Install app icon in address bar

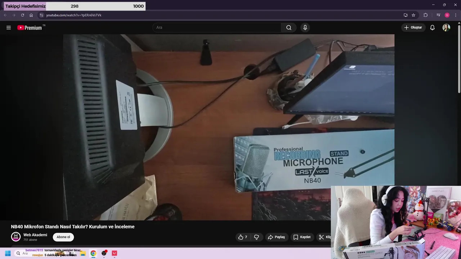tap(406, 15)
